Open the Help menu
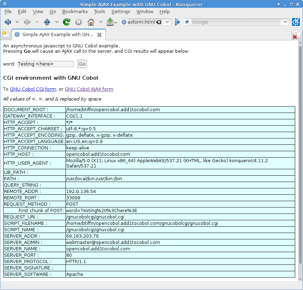 click(165, 12)
